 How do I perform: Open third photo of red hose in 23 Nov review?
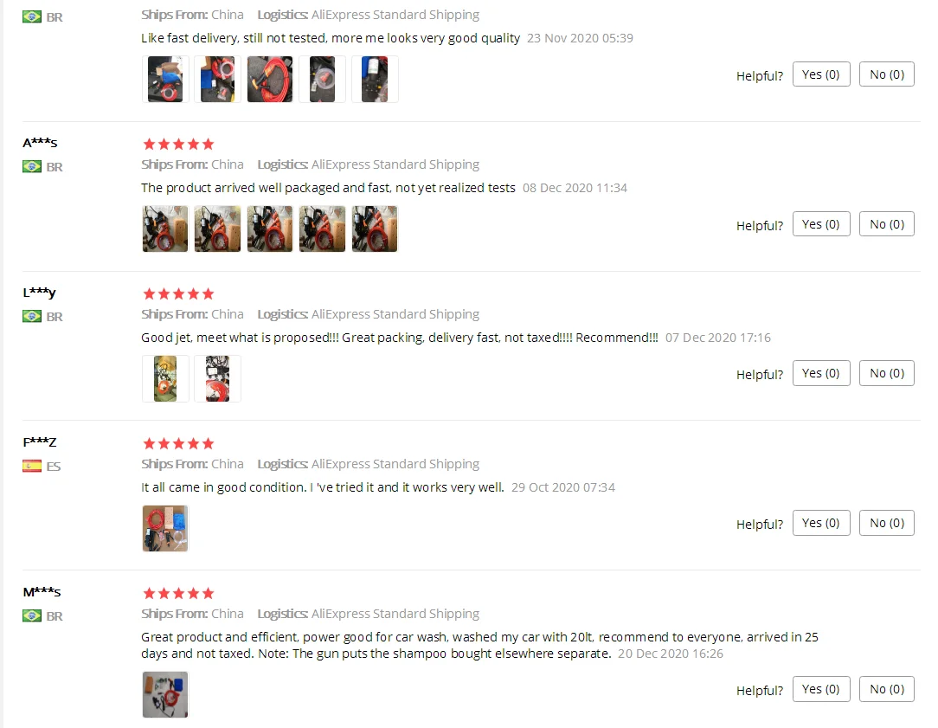270,79
